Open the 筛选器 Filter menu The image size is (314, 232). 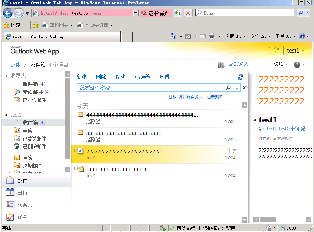click(144, 77)
